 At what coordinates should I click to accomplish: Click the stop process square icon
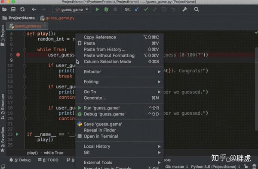(x=115, y=9)
